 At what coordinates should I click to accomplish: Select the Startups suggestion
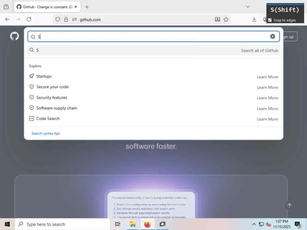point(154,76)
